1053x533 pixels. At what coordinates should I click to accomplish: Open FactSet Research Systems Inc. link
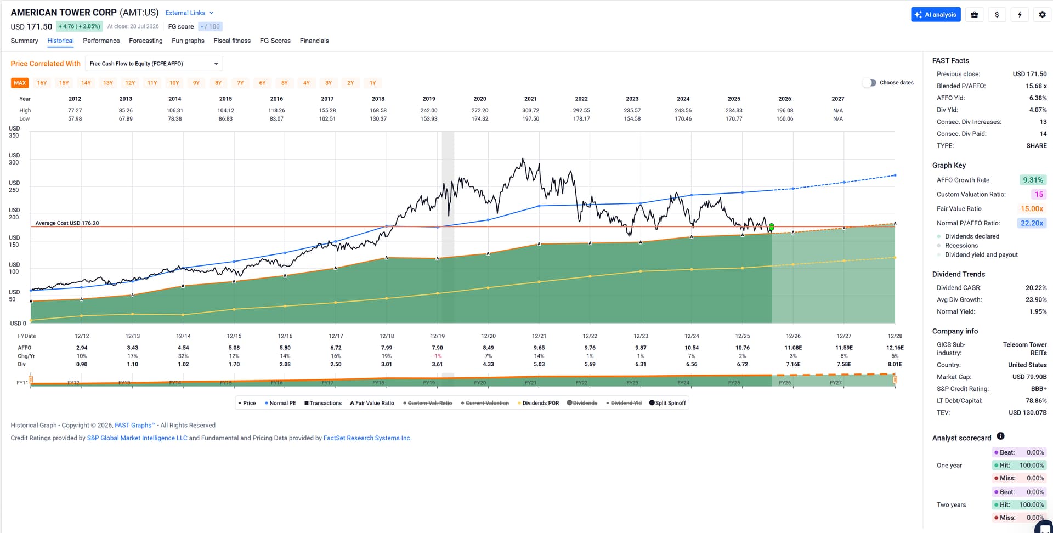[x=367, y=438]
